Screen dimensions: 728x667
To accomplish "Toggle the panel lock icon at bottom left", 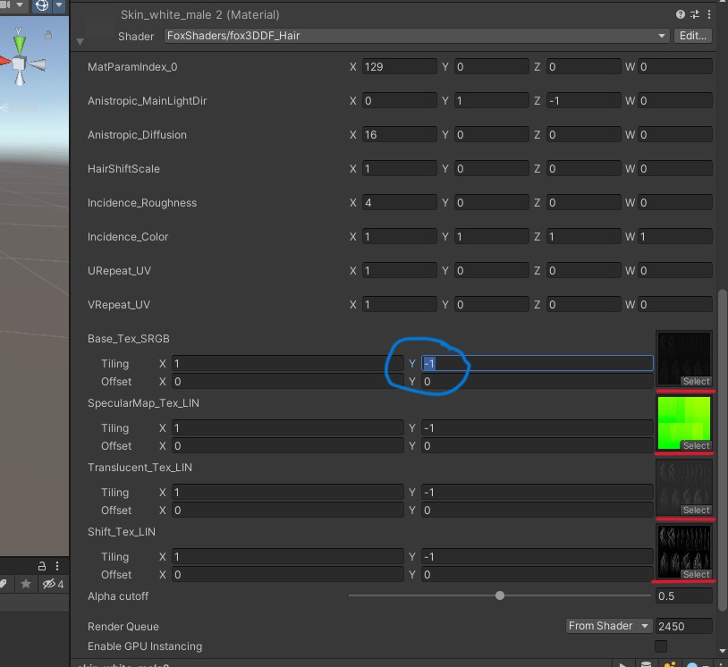I will click(42, 566).
